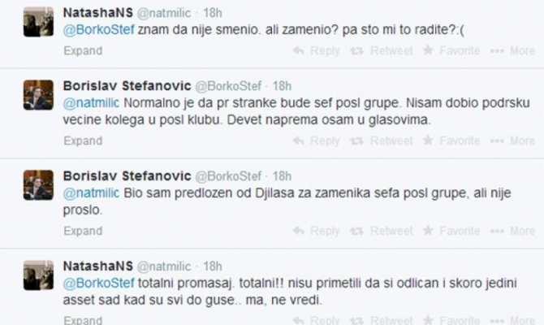Screen dimensions: 544x325
Task: Expand the 'Normalno je da' tweet
Action: coord(83,141)
